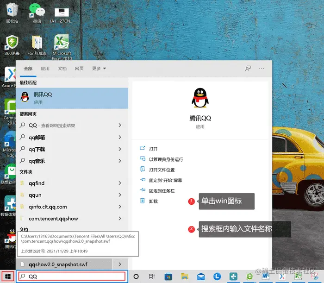The image size is (324, 283).
Task: Switch to the 应用 tab
Action: [45, 69]
